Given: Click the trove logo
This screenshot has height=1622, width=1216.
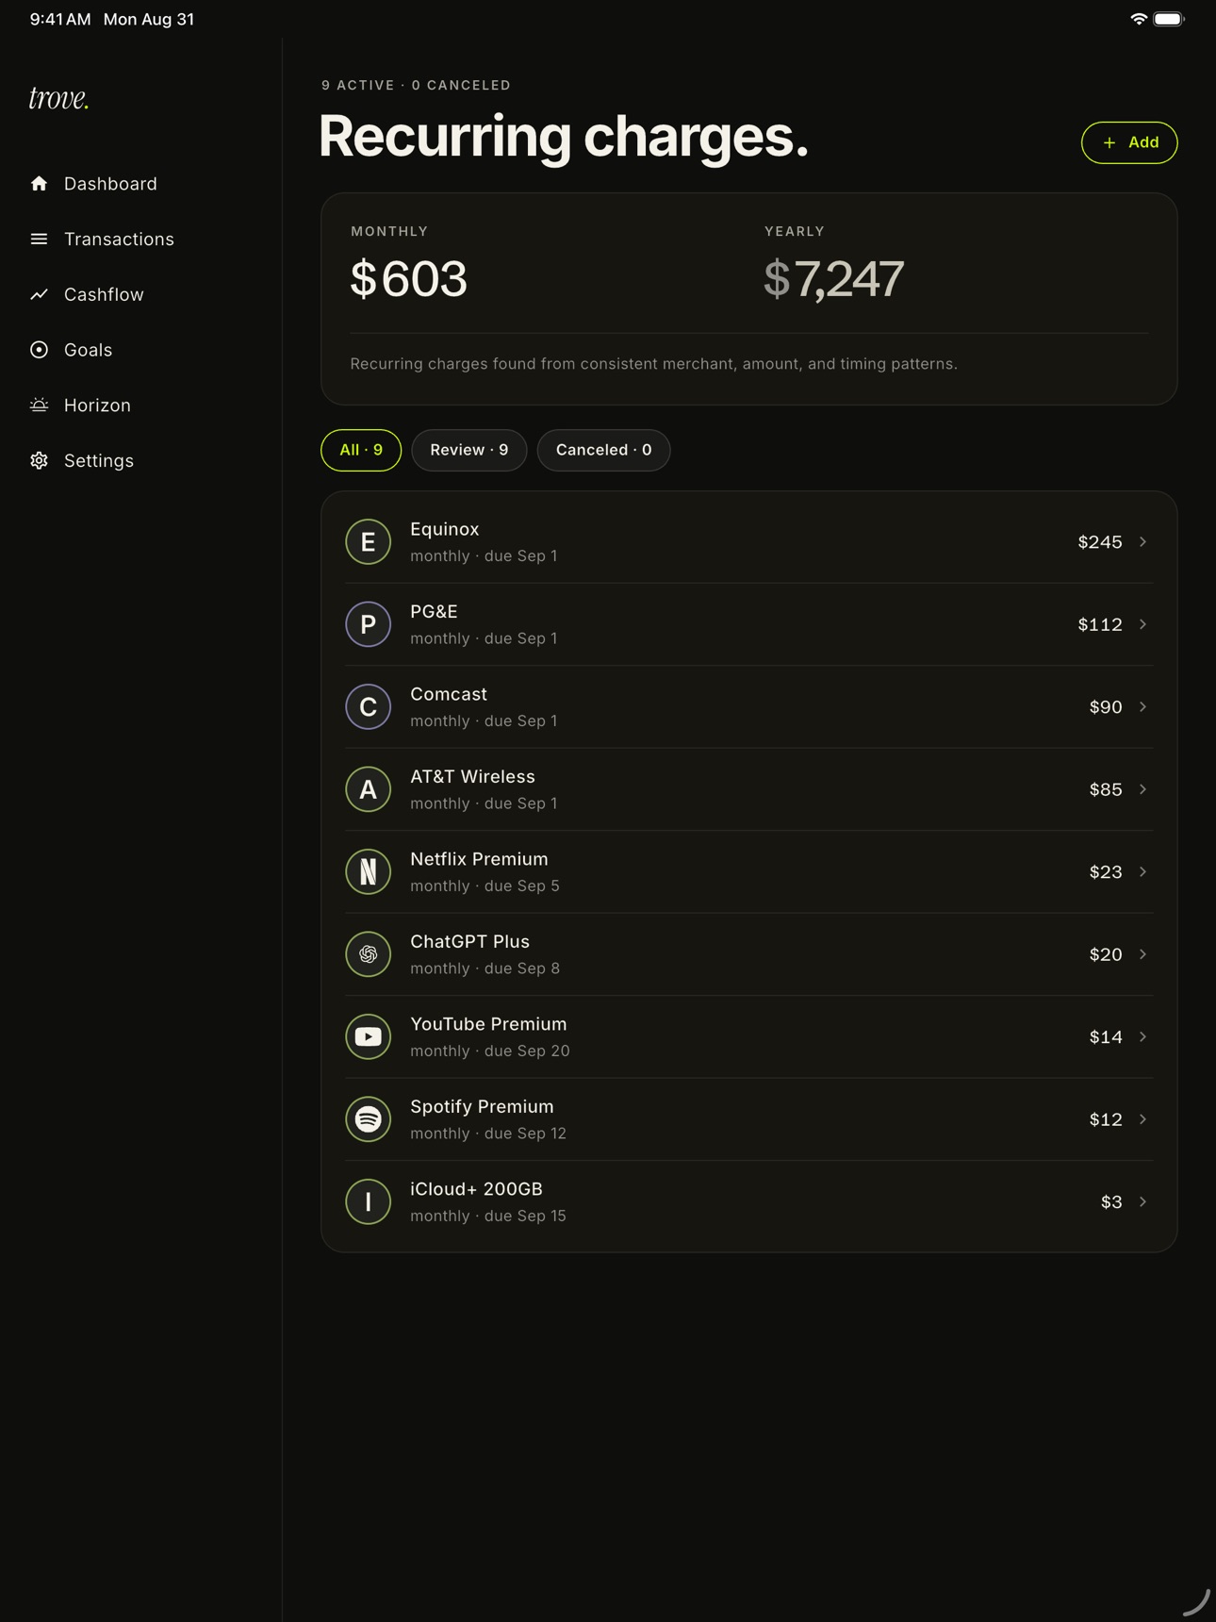Looking at the screenshot, I should (58, 98).
